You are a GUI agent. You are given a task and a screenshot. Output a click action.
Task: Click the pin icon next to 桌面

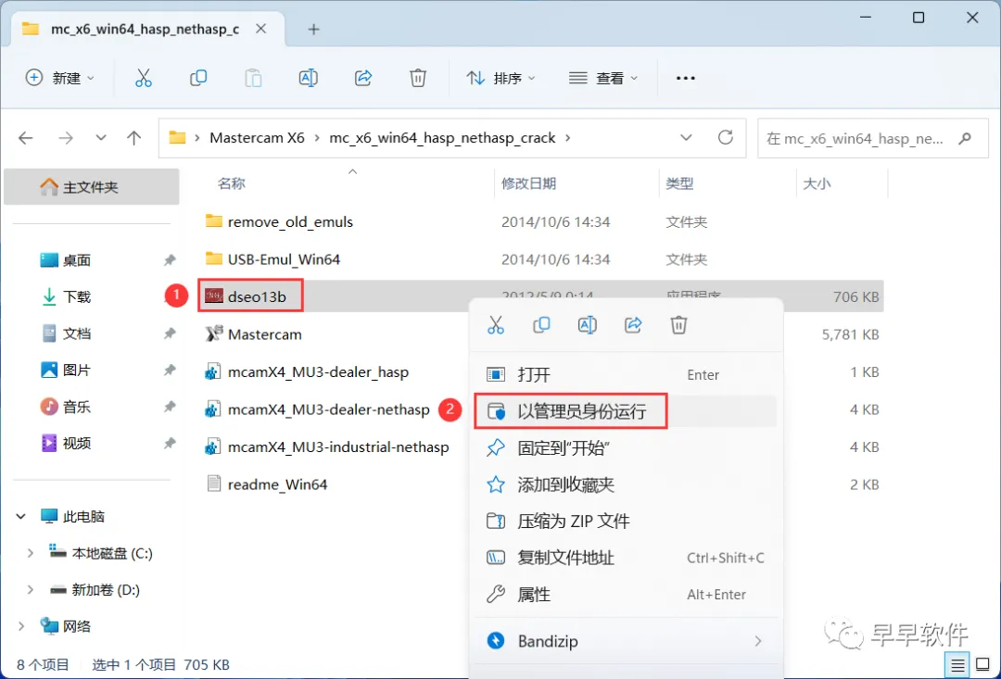(170, 259)
